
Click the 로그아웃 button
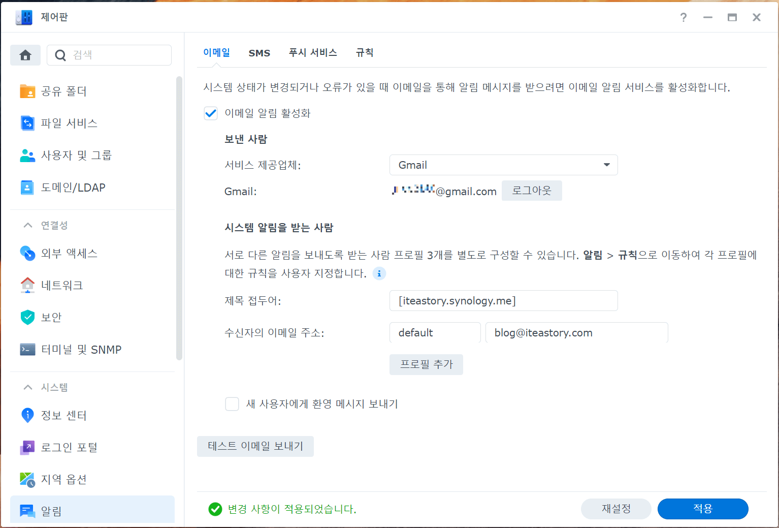[x=532, y=191]
